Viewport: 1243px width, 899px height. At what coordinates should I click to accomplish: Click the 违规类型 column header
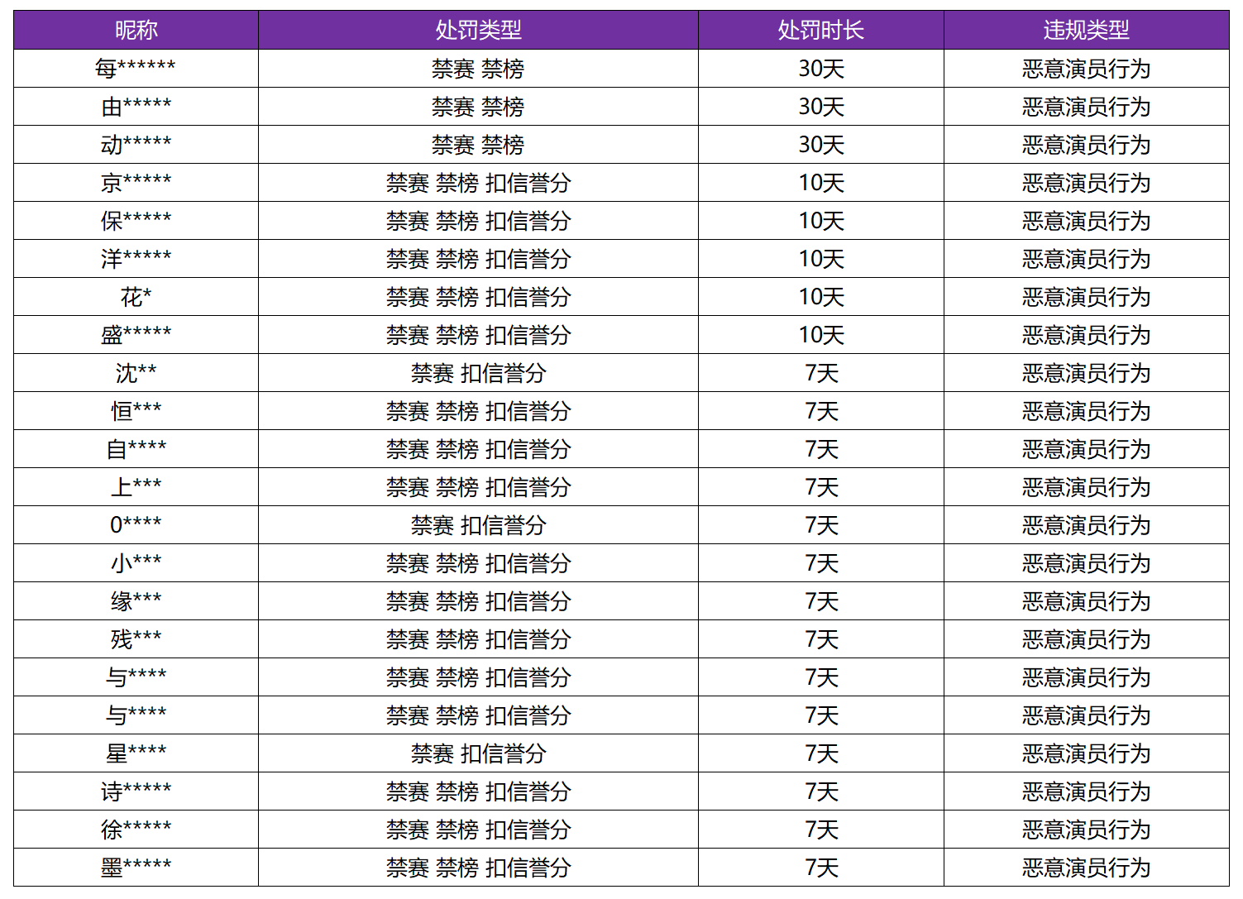(1086, 31)
